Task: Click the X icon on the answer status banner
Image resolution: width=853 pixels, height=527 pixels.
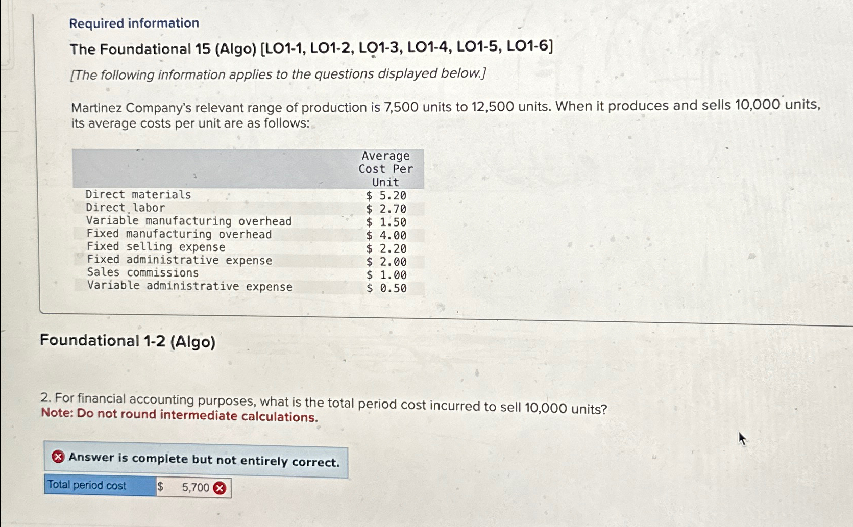Action: (57, 457)
